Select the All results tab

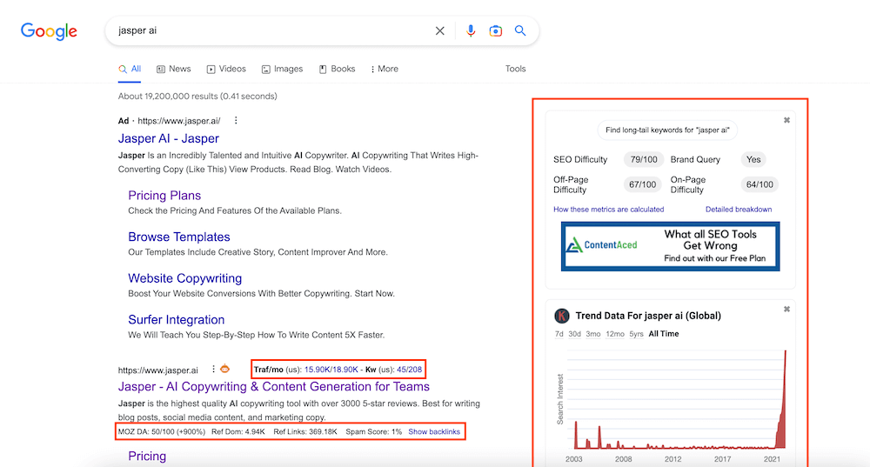[x=130, y=69]
